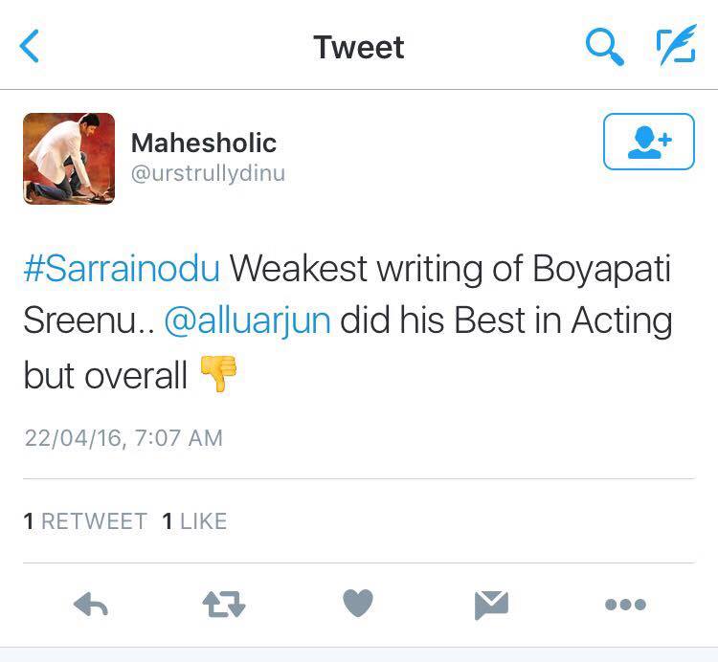Image resolution: width=718 pixels, height=662 pixels.
Task: Visit the @alluarjun mention
Action: pyautogui.click(x=247, y=321)
